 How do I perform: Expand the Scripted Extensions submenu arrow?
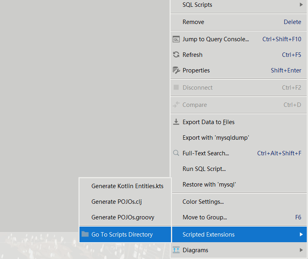pos(301,235)
